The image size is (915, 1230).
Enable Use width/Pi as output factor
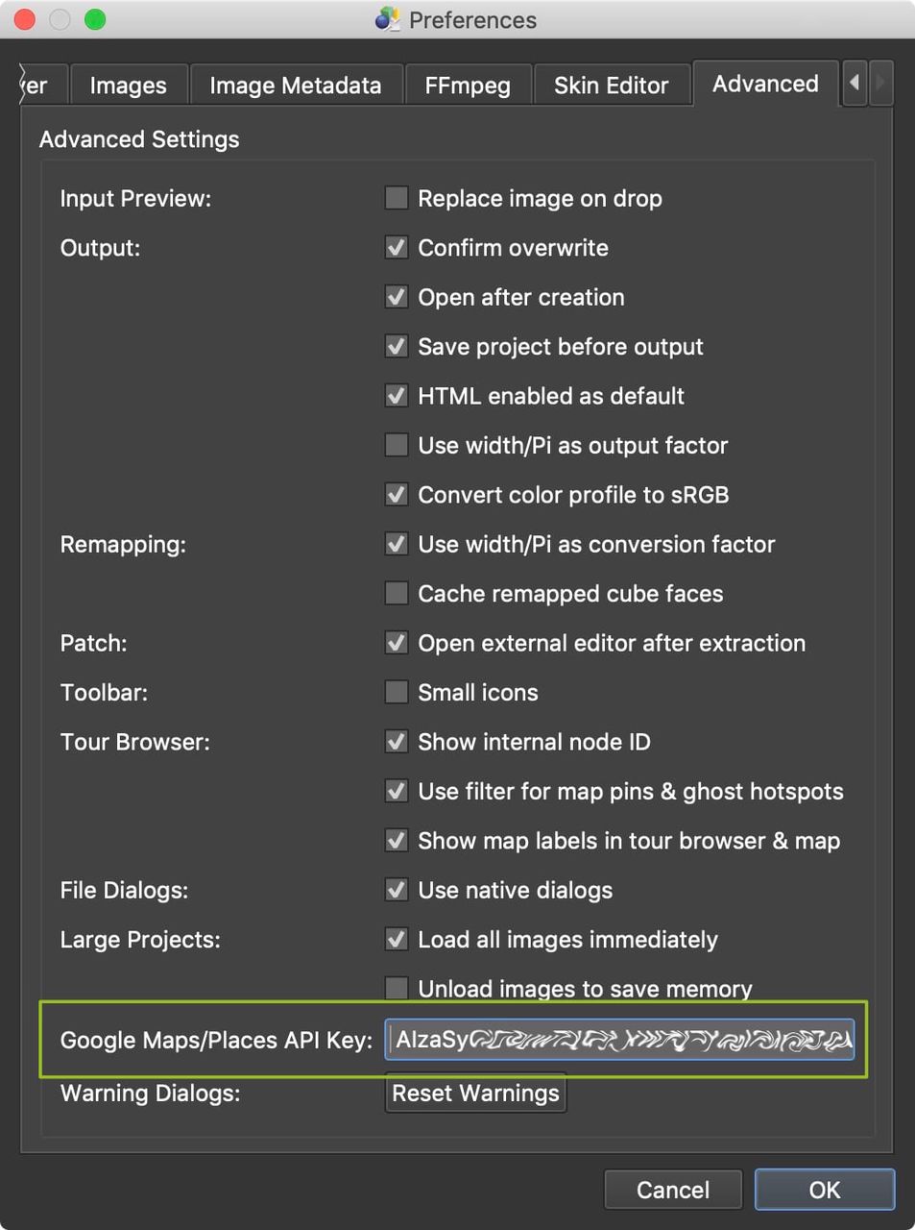pyautogui.click(x=396, y=445)
